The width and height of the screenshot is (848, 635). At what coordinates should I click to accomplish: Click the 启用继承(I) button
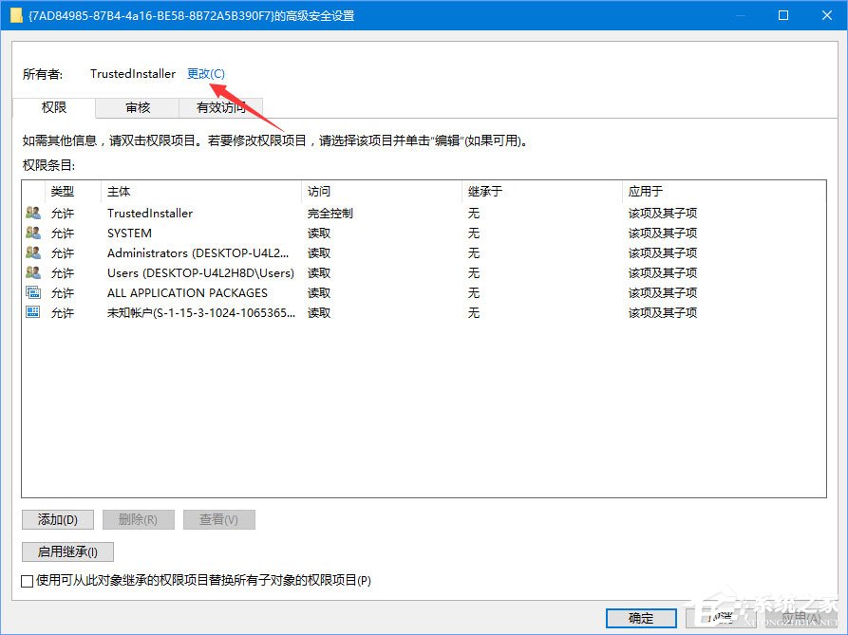[66, 551]
